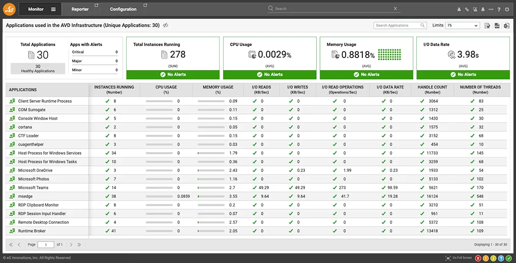Click the CPU Usage No Alerts banner
This screenshot has width=516, height=263.
pos(270,75)
